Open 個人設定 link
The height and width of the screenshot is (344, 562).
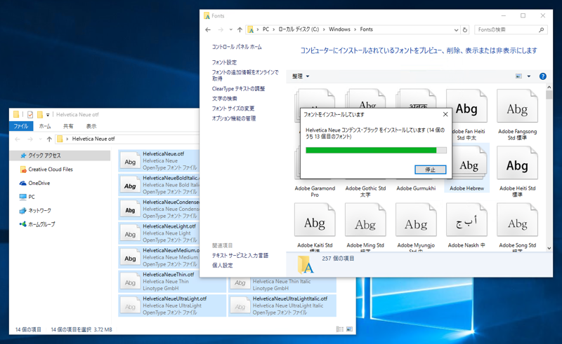(222, 266)
